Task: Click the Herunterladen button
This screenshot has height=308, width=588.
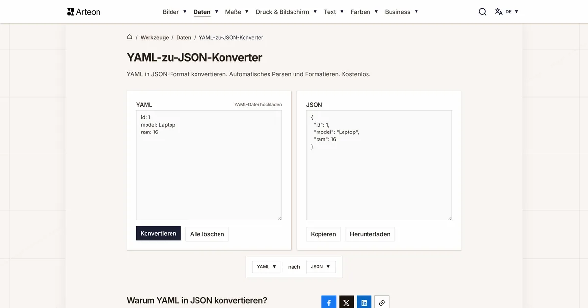Action: [370, 234]
